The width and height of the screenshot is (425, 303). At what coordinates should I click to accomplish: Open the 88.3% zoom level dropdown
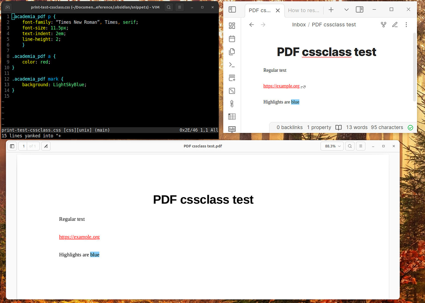click(332, 146)
